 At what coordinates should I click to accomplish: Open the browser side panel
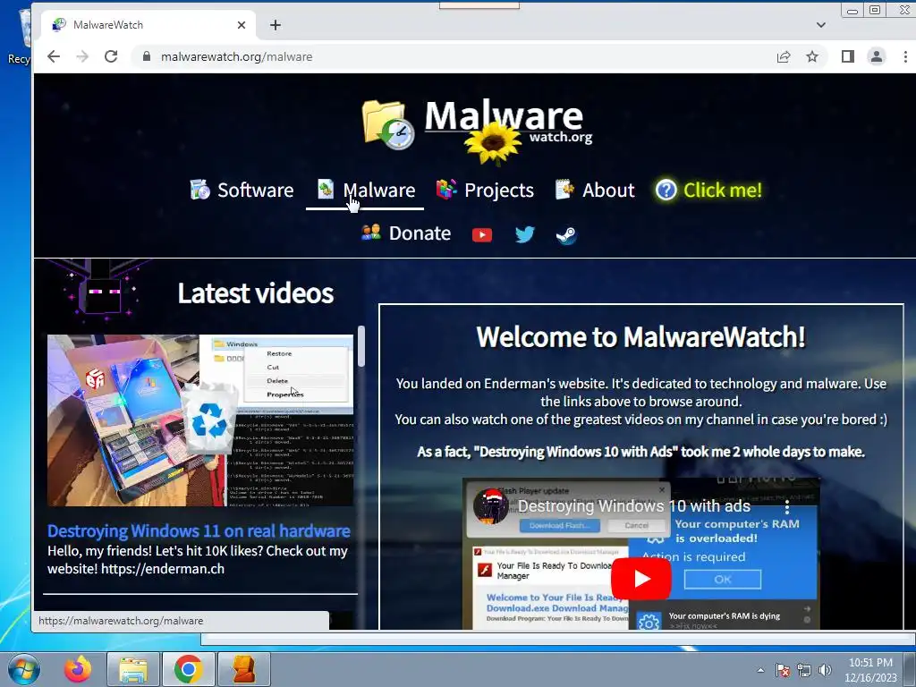pos(848,56)
